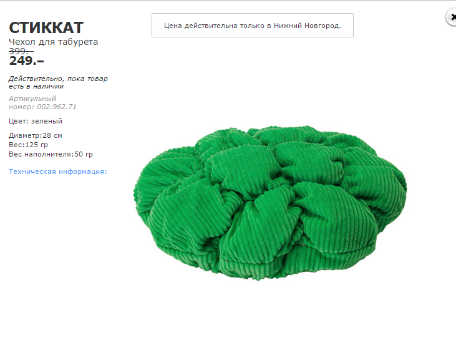Select the СТИККАТ product title

click(x=46, y=28)
